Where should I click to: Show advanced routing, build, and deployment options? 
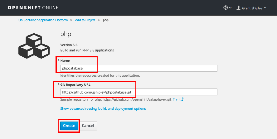tap(103, 109)
